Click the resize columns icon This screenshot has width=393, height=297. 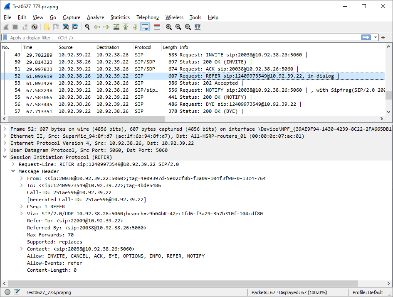pyautogui.click(x=198, y=27)
